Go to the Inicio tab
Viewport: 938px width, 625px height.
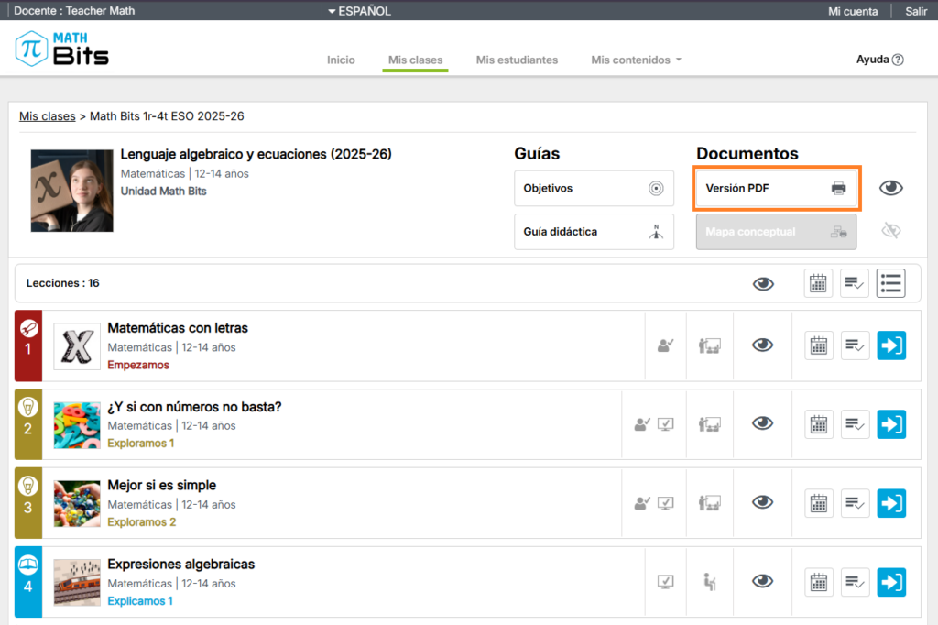pyautogui.click(x=341, y=60)
